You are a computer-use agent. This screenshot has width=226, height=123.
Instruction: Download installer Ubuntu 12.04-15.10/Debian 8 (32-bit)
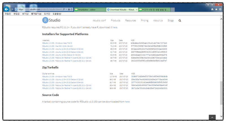coord(63,49)
